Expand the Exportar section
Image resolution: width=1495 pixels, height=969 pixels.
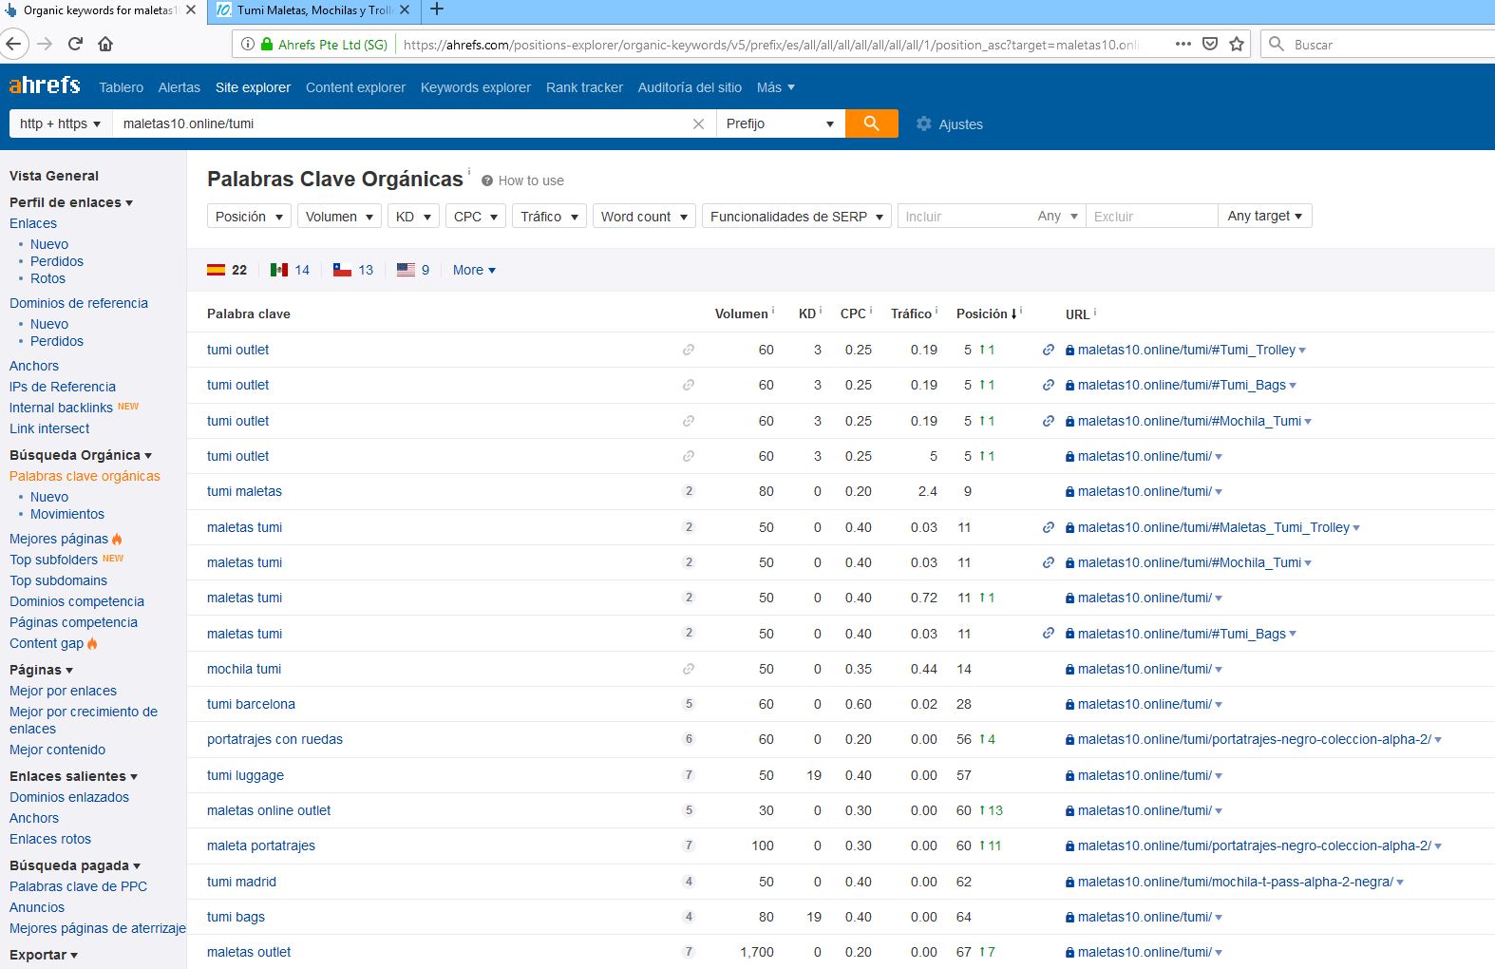pyautogui.click(x=44, y=955)
